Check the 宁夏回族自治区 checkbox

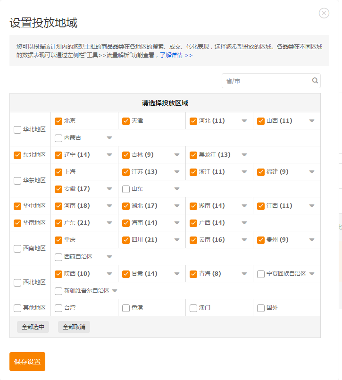[x=260, y=274]
